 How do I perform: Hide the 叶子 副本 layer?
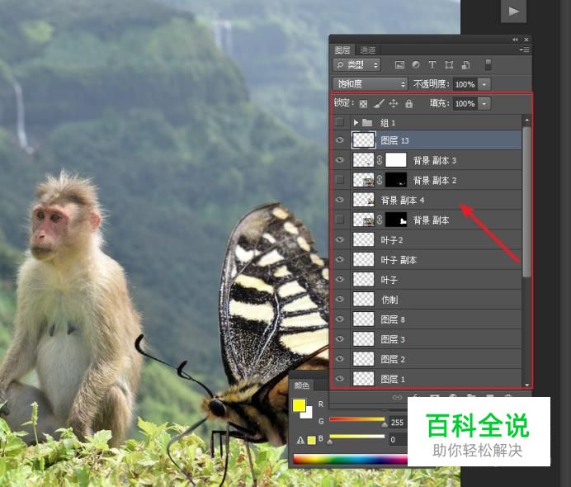340,259
